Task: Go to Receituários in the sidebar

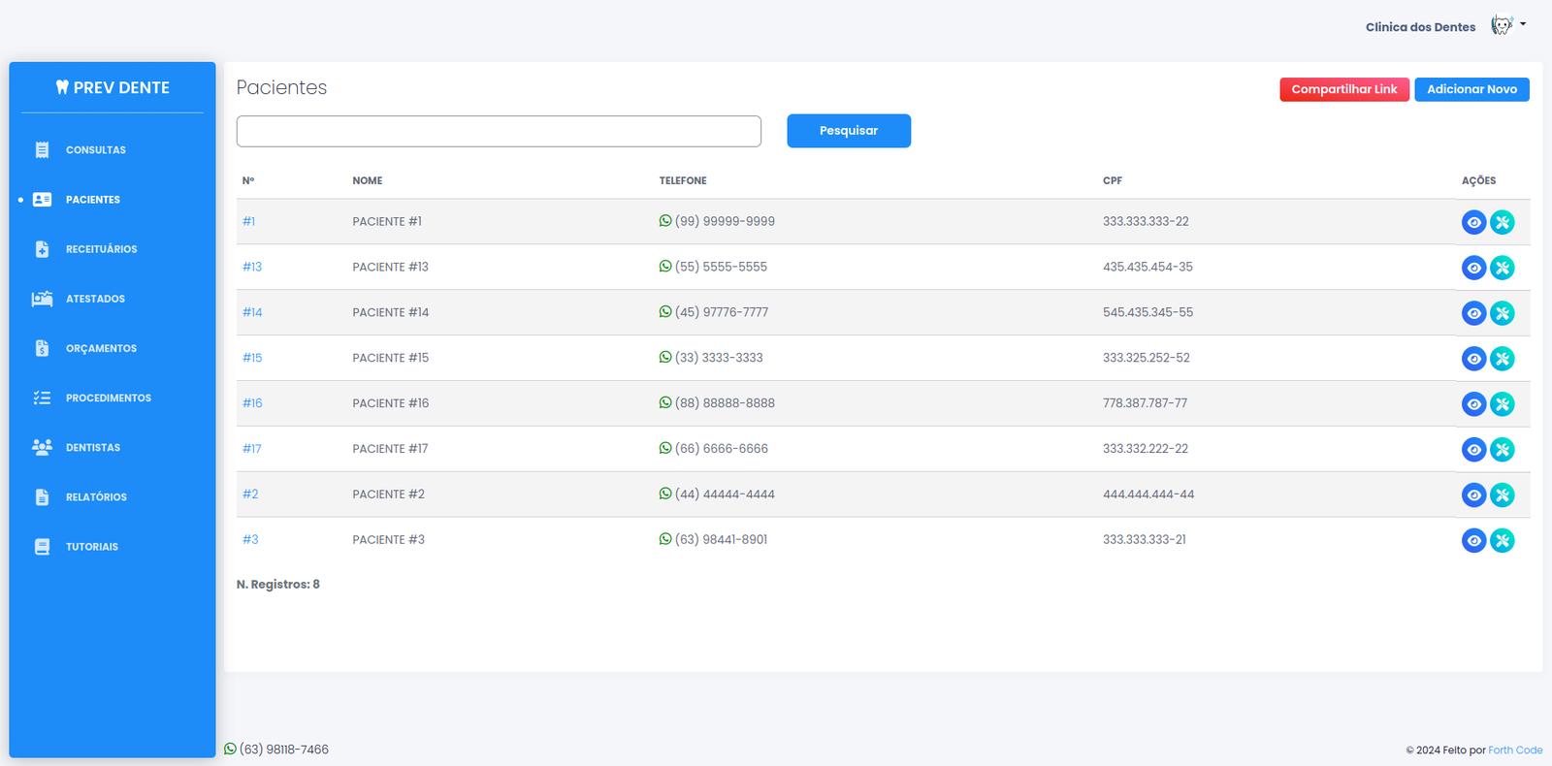Action: (x=101, y=249)
